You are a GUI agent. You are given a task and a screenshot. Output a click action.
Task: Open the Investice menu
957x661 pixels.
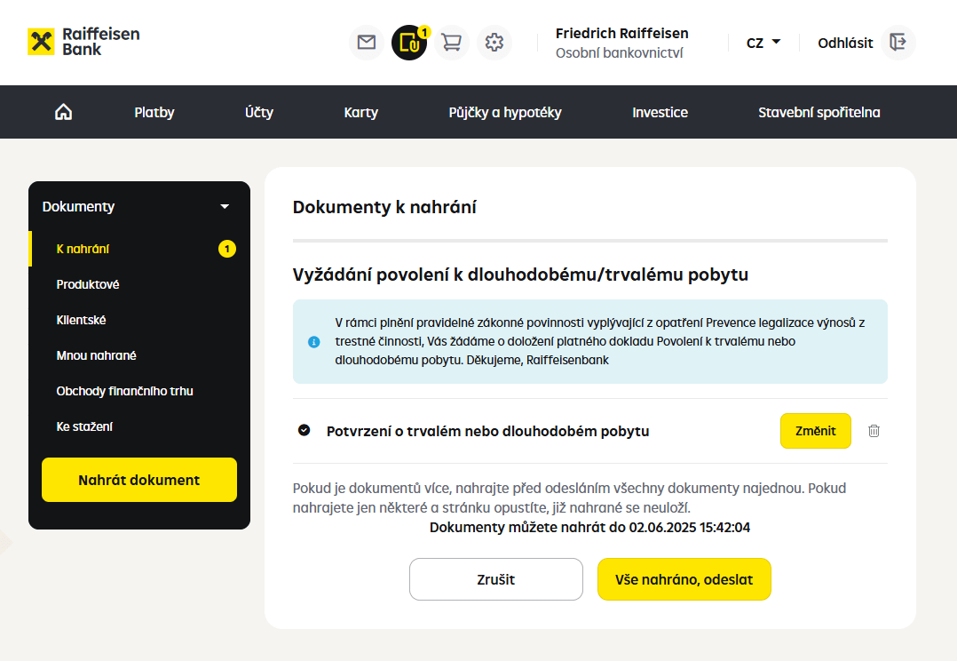[660, 113]
